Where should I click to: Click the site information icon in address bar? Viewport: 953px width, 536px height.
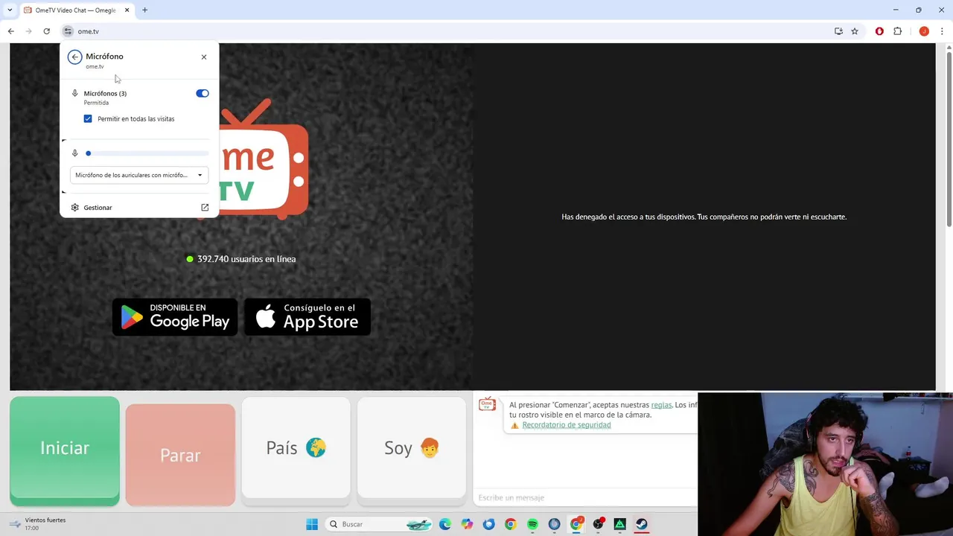click(x=68, y=31)
